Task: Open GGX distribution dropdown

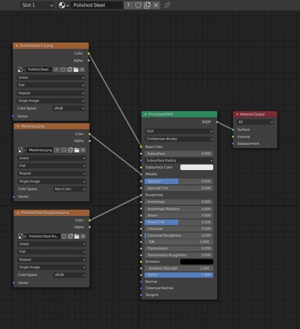Action: pos(179,131)
